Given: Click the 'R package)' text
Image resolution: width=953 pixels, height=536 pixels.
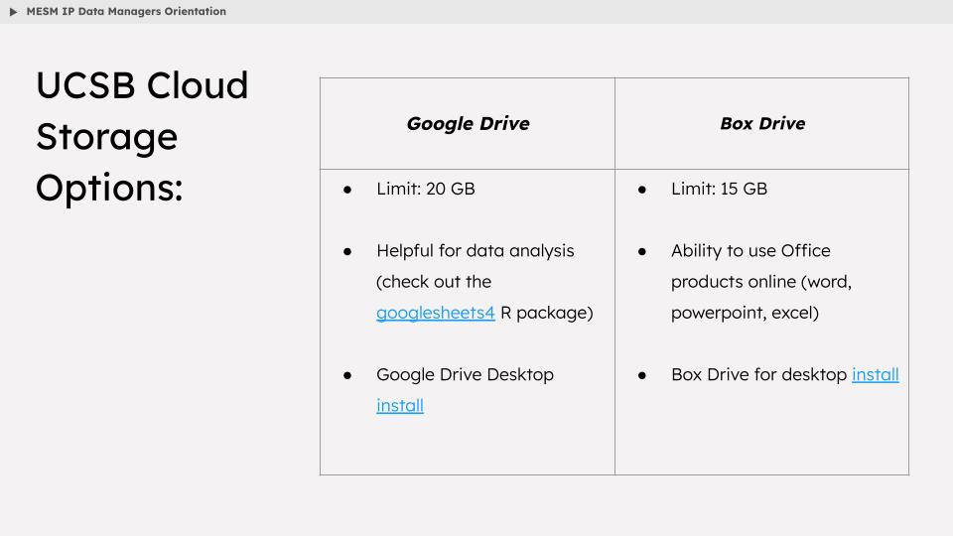Looking at the screenshot, I should pos(546,313).
